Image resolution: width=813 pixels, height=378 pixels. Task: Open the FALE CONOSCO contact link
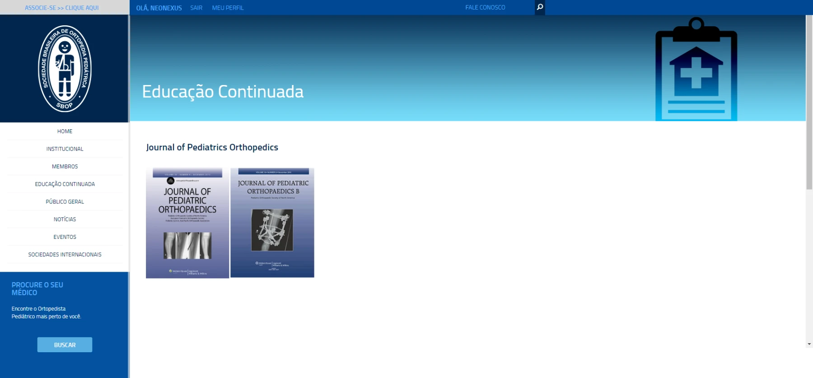coord(485,7)
